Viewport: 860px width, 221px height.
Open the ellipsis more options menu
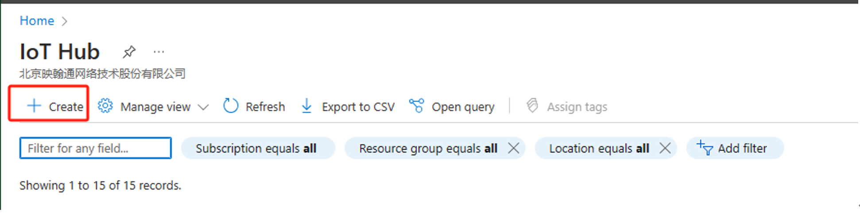coord(159,52)
